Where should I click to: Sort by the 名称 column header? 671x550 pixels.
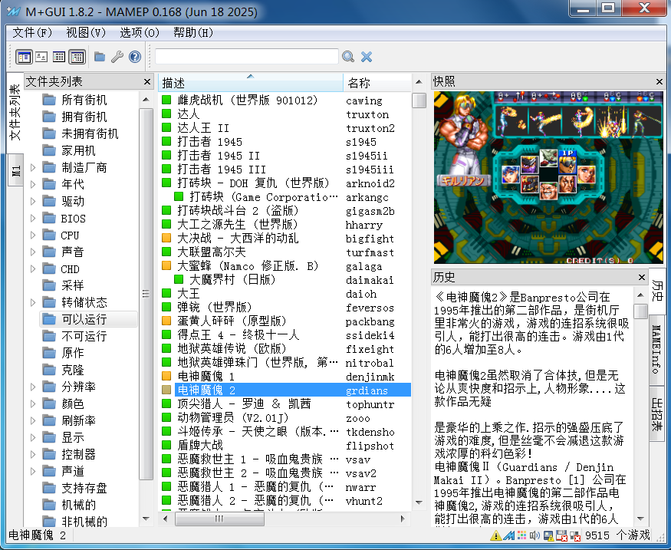[377, 83]
